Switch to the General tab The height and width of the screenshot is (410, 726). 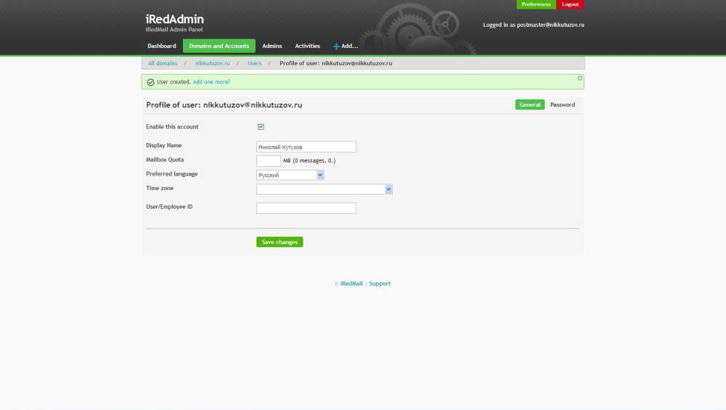pos(530,104)
